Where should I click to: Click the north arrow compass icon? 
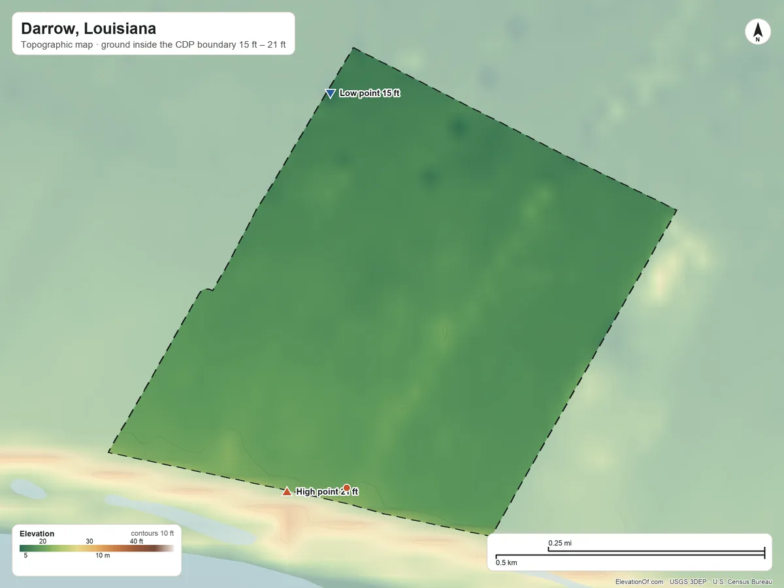758,32
